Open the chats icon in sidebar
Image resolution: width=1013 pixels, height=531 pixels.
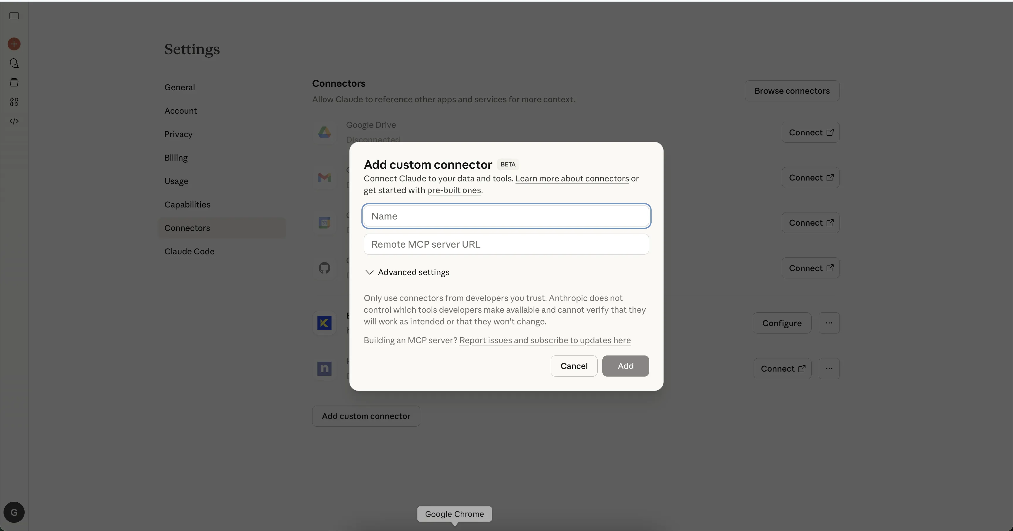[x=14, y=63]
